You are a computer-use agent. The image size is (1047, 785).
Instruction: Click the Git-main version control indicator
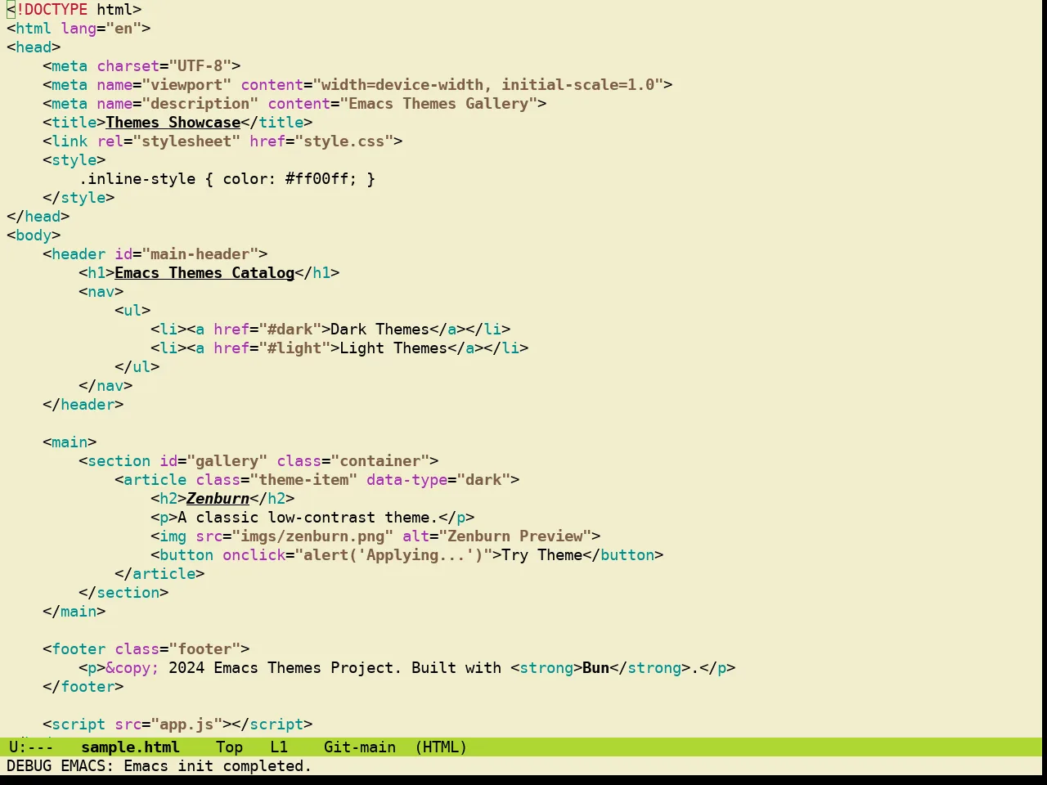click(x=360, y=747)
